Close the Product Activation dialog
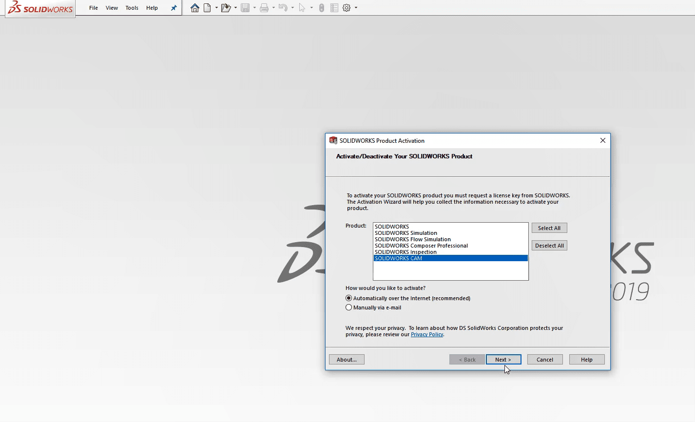 click(x=603, y=140)
